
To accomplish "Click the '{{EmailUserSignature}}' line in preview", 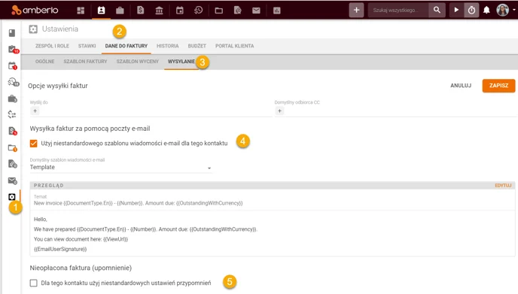I will [60, 249].
